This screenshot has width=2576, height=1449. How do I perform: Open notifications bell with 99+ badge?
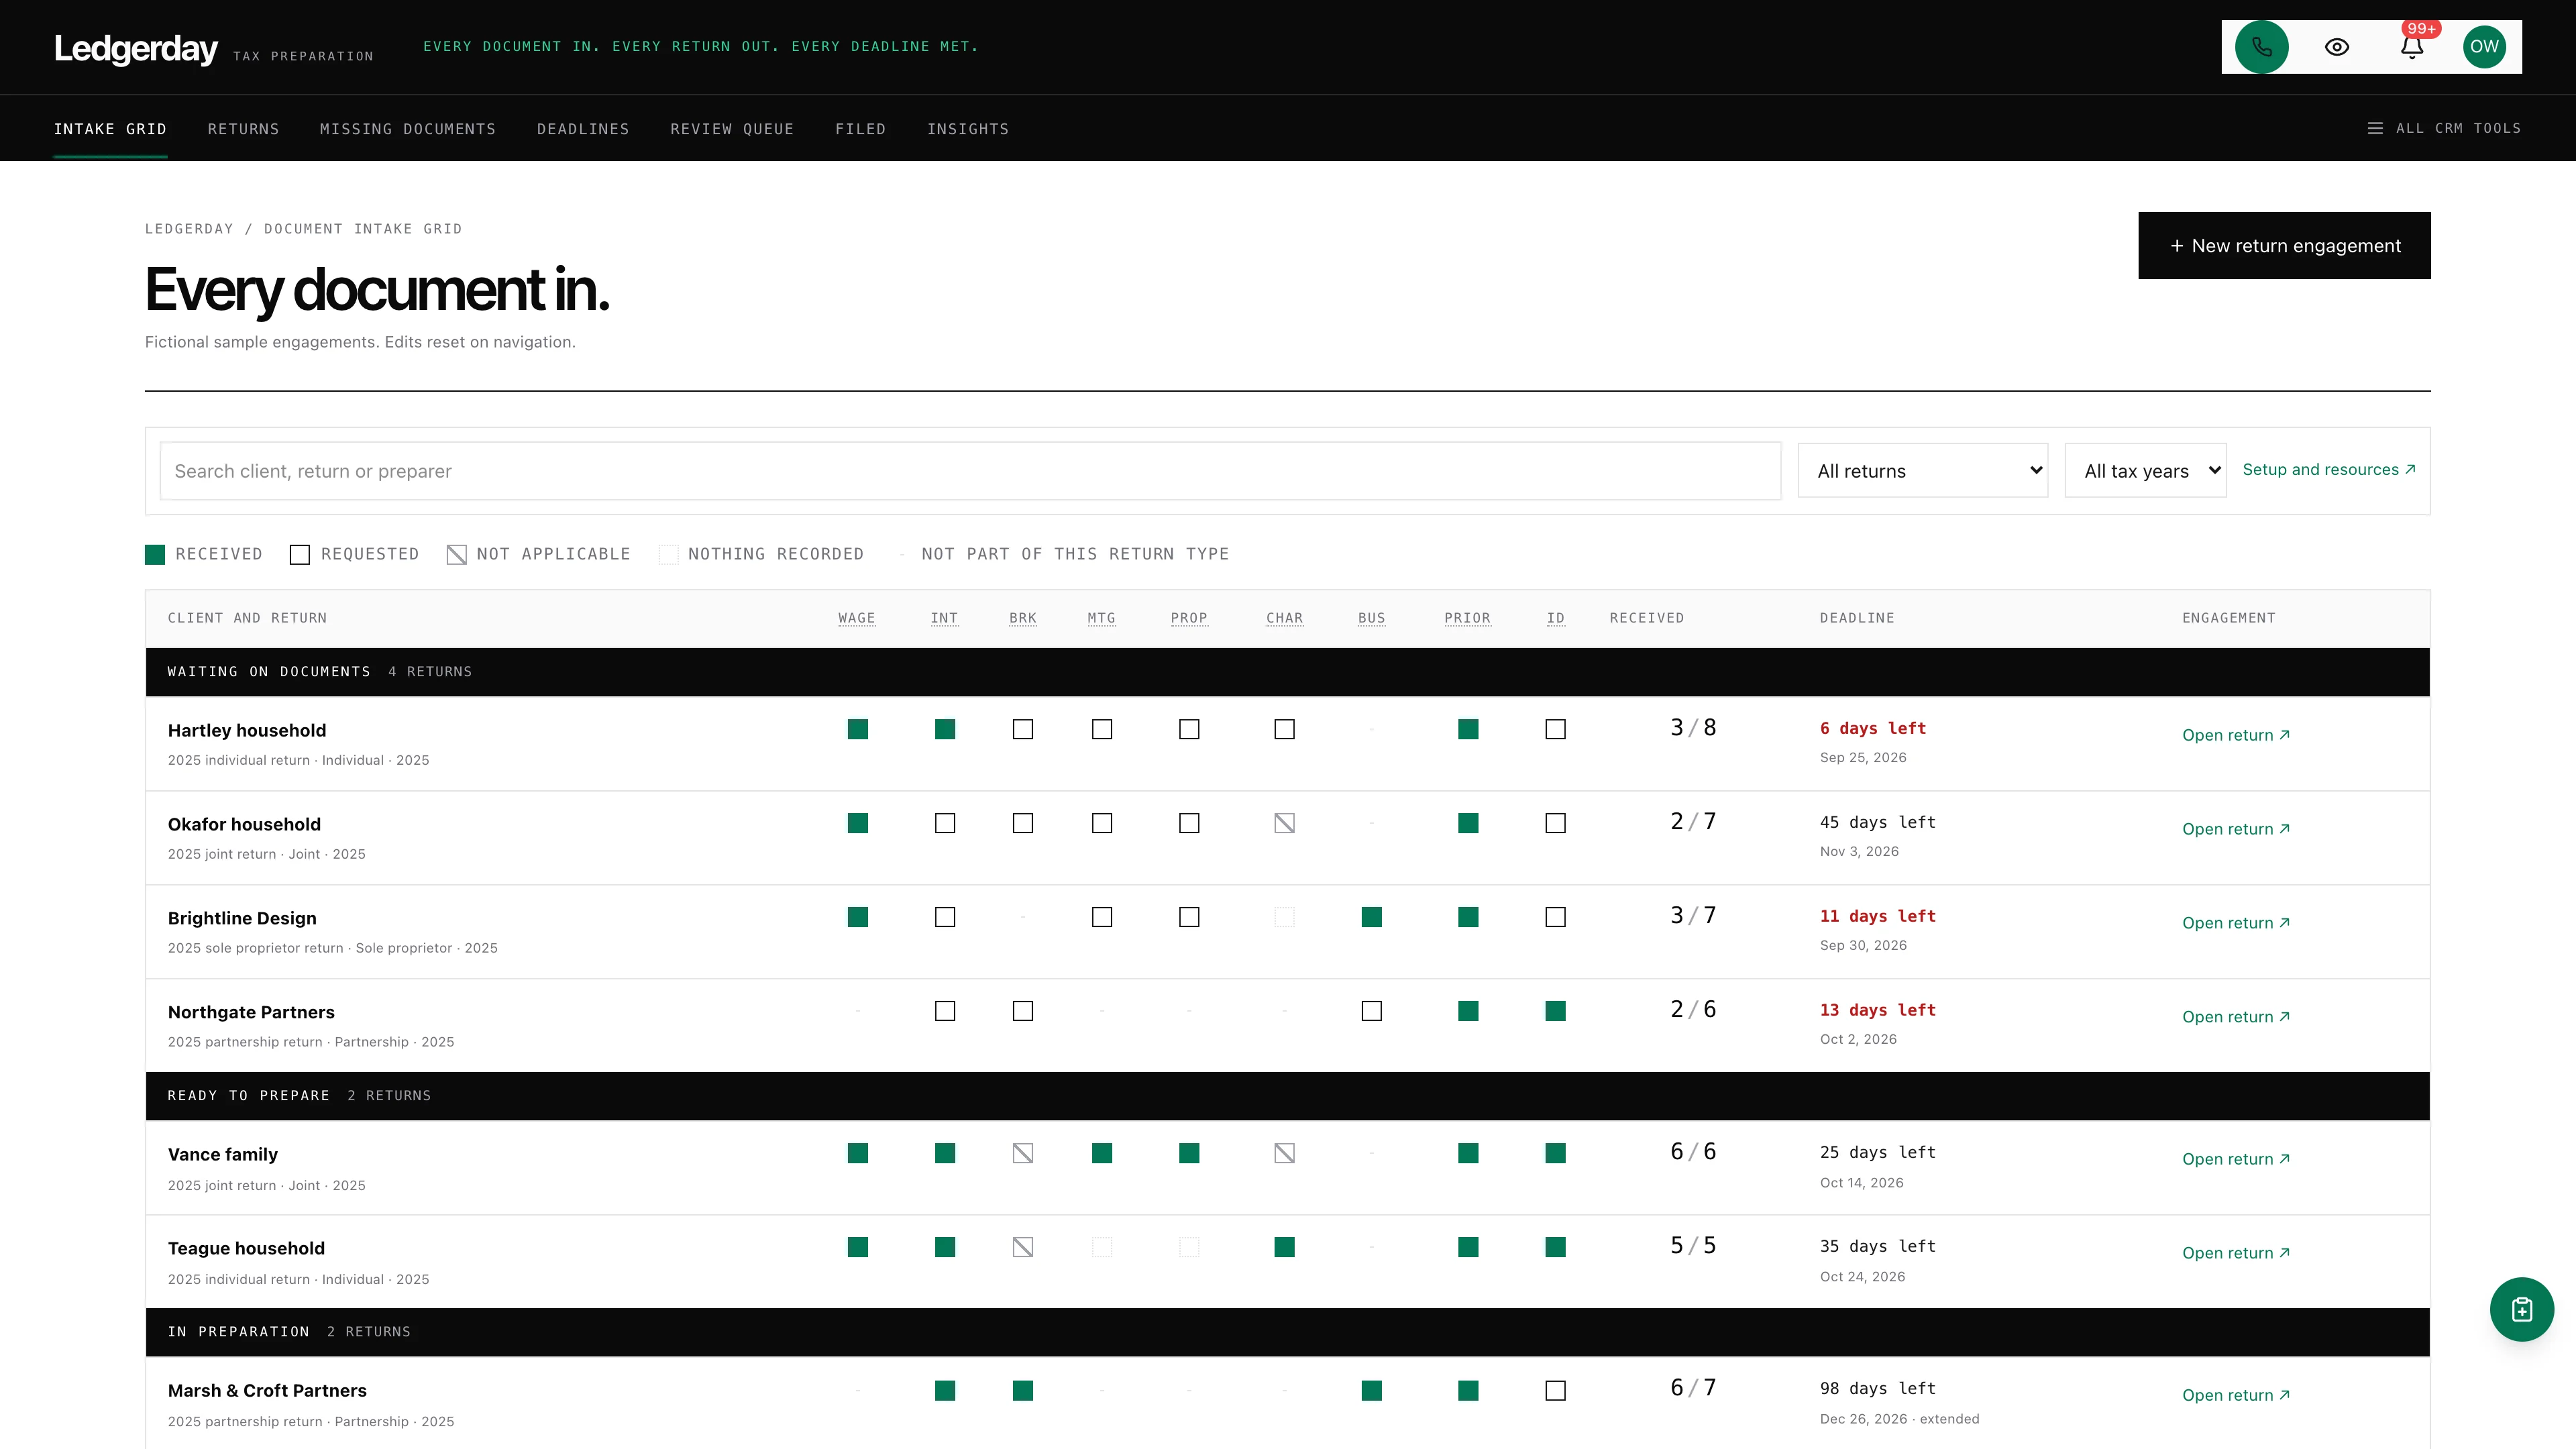[x=2412, y=47]
